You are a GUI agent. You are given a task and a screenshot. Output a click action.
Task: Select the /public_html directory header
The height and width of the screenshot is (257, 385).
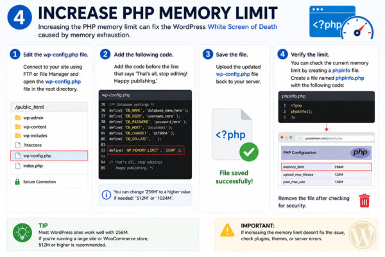(x=49, y=107)
